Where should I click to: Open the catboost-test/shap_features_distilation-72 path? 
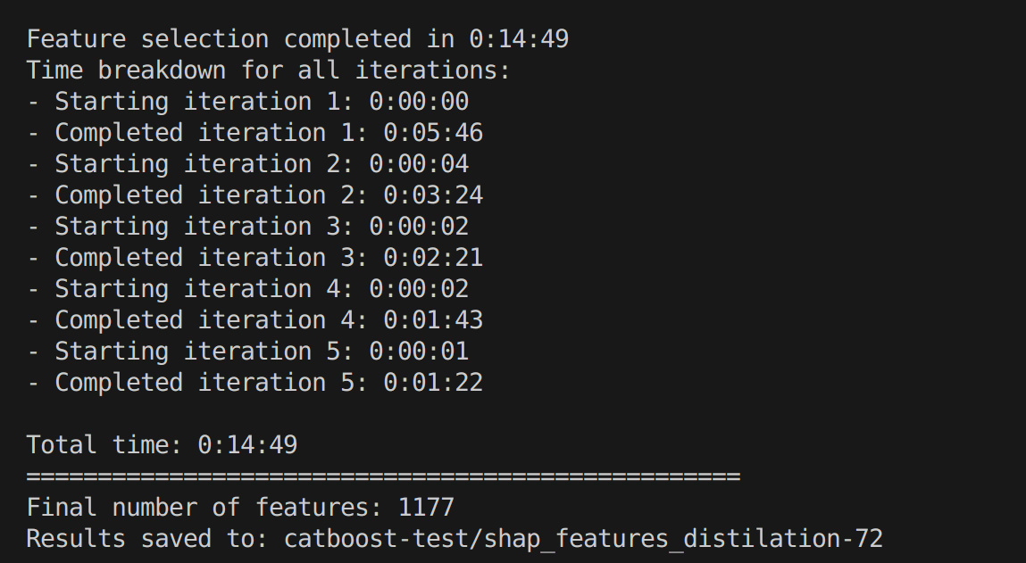tap(583, 539)
